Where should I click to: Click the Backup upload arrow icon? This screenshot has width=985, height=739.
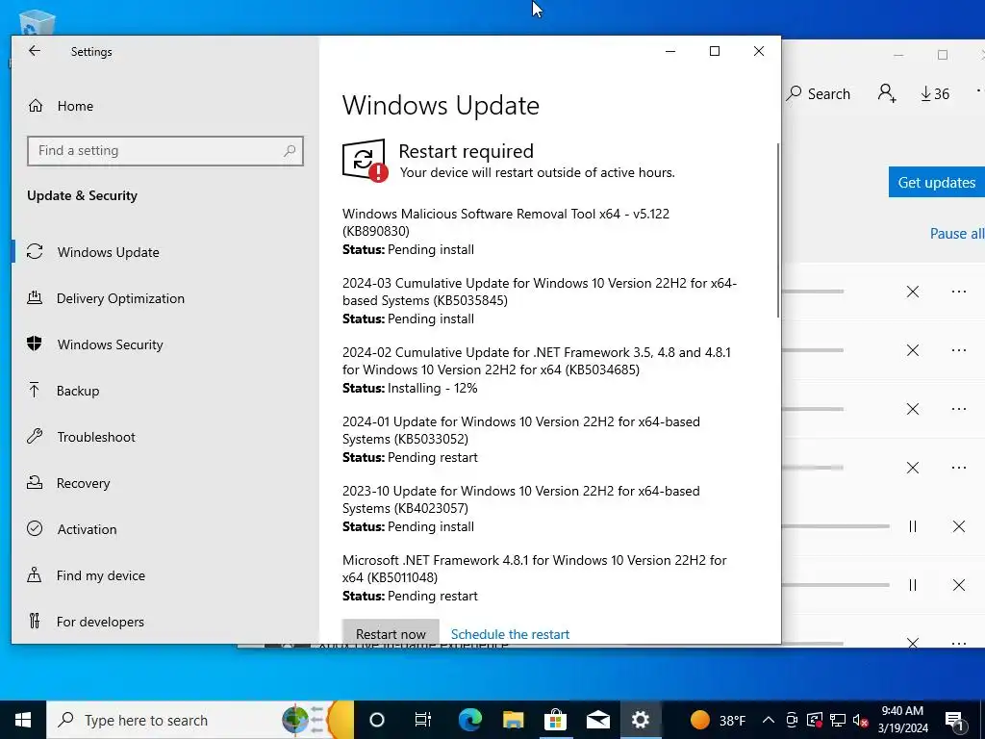pyautogui.click(x=35, y=391)
